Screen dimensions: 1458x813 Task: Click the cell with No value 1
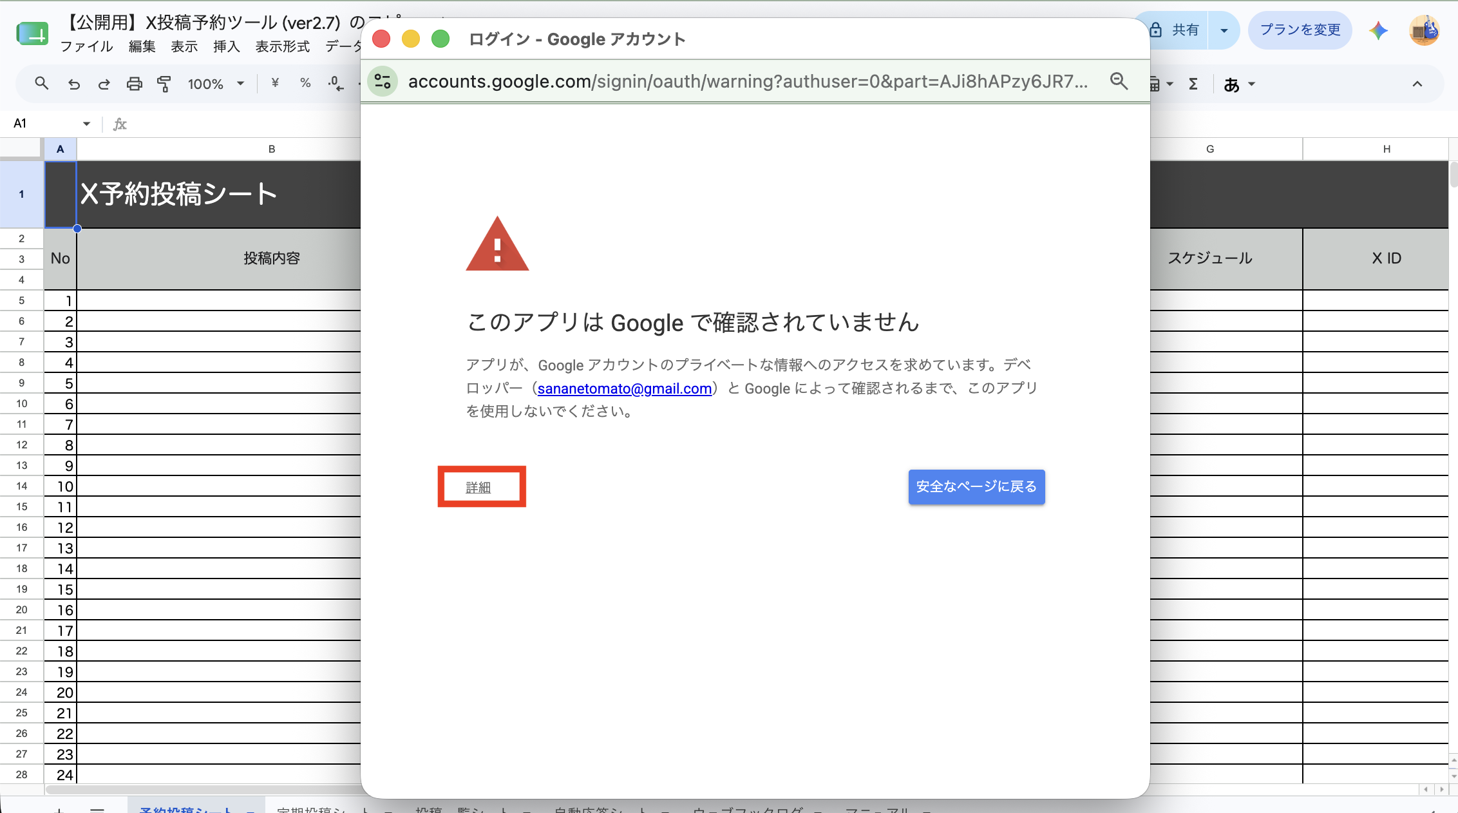(60, 301)
